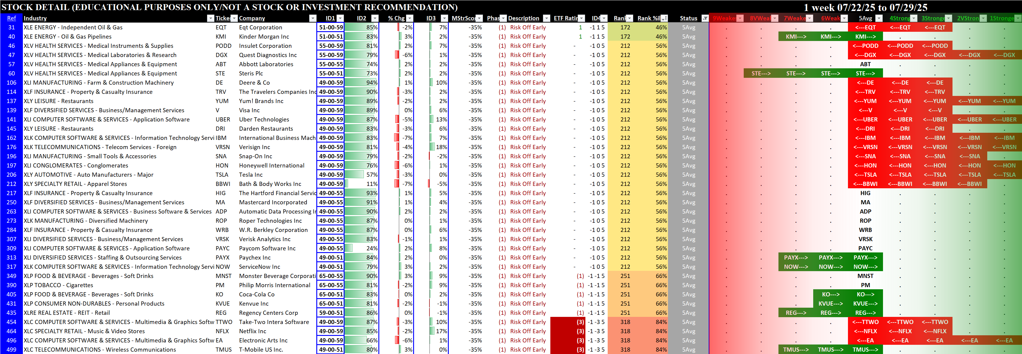This screenshot has height=354, width=1022.
Task: Click the Ref header link
Action: (x=12, y=18)
